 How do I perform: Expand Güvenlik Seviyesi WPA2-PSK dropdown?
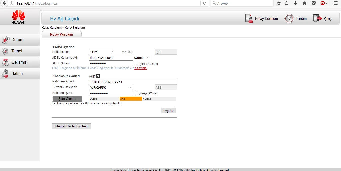click(x=111, y=87)
